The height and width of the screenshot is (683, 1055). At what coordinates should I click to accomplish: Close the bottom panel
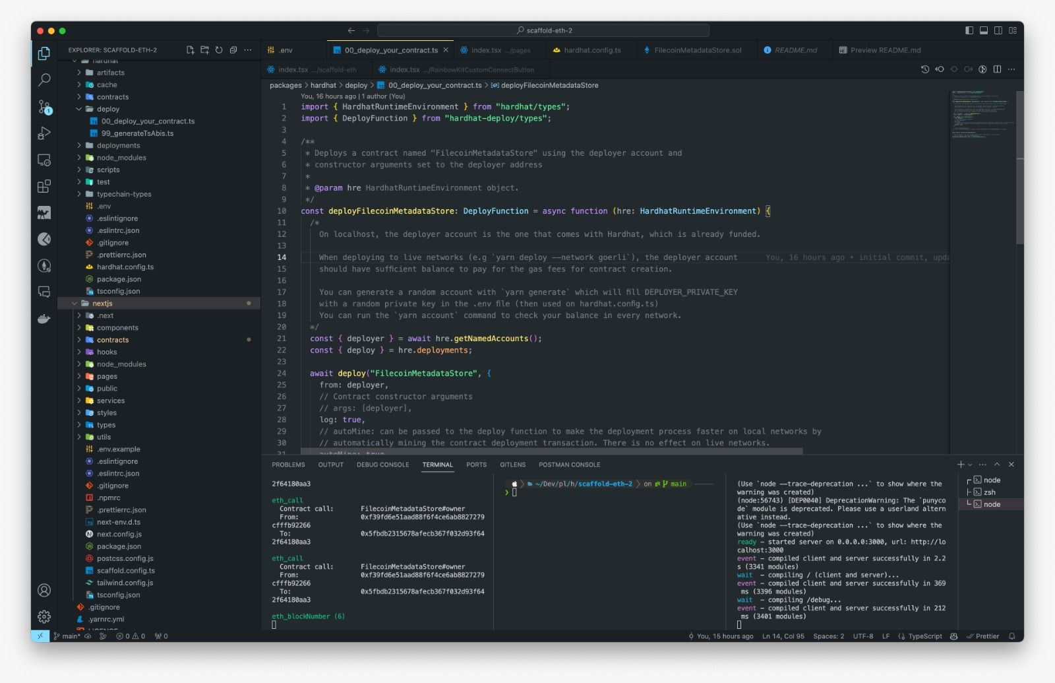(1011, 465)
